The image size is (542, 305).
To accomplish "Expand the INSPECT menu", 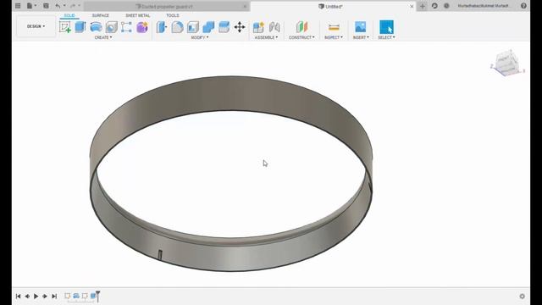I will pyautogui.click(x=334, y=37).
